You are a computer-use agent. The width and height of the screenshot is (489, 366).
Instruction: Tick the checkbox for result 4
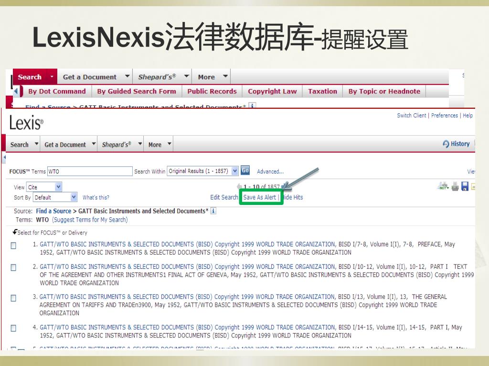click(13, 328)
